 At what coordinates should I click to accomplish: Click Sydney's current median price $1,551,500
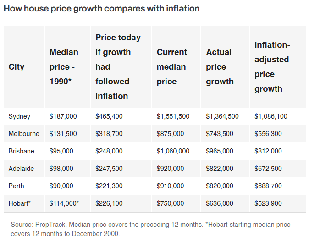coord(173,116)
